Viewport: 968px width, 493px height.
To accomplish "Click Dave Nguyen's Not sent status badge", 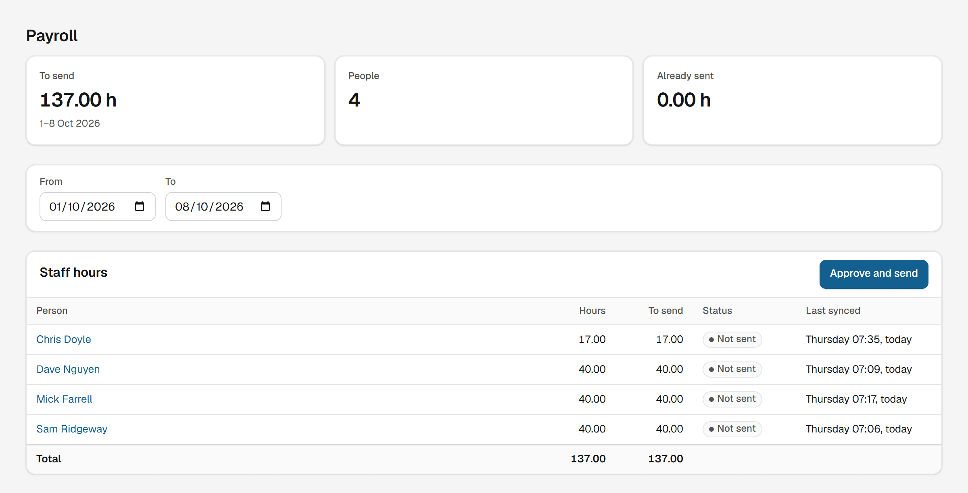I will point(732,369).
